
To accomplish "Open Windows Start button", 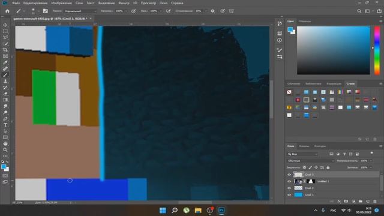I will pos(163,210).
